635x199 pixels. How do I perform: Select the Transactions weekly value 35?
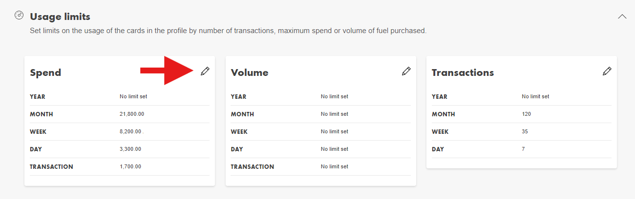coord(525,131)
